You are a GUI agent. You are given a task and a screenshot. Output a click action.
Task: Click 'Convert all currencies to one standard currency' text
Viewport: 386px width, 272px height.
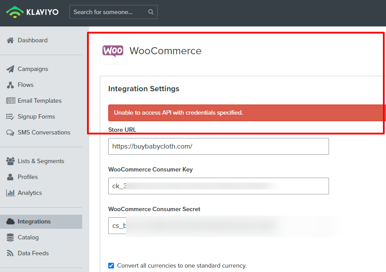coord(182,266)
